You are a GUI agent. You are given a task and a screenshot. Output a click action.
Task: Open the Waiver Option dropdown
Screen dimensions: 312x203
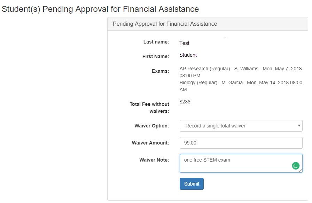[x=241, y=126]
